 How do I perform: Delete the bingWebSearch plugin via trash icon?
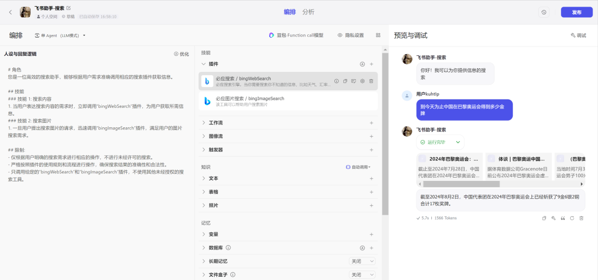(371, 81)
